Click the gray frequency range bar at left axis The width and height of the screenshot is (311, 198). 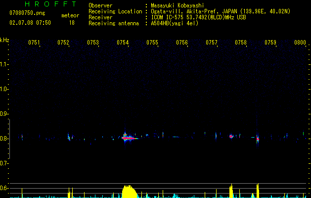click(9, 139)
